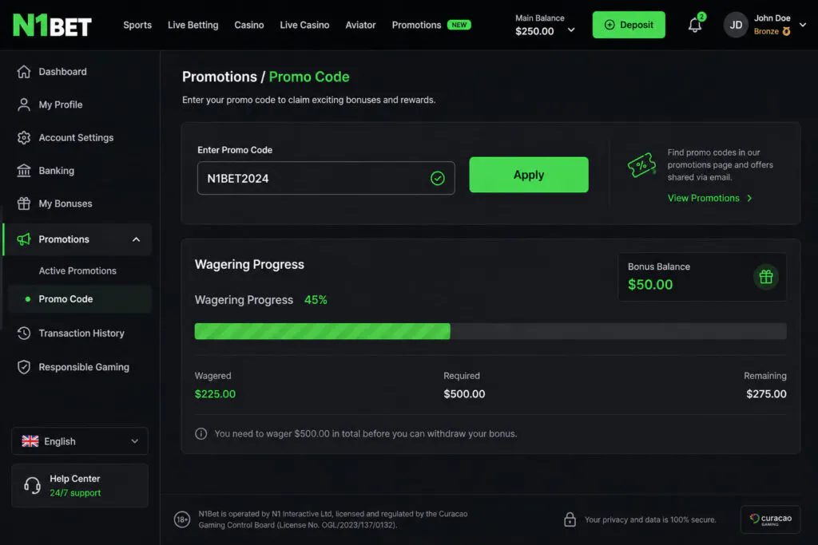The image size is (818, 545).
Task: Click the Promotions megaphone icon
Action: 24,239
